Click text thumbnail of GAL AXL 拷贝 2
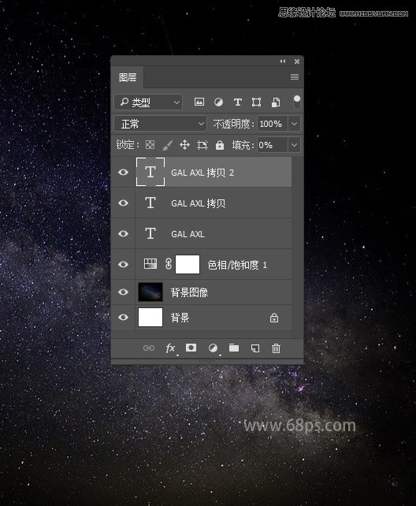Image resolution: width=416 pixels, height=506 pixels. (150, 172)
